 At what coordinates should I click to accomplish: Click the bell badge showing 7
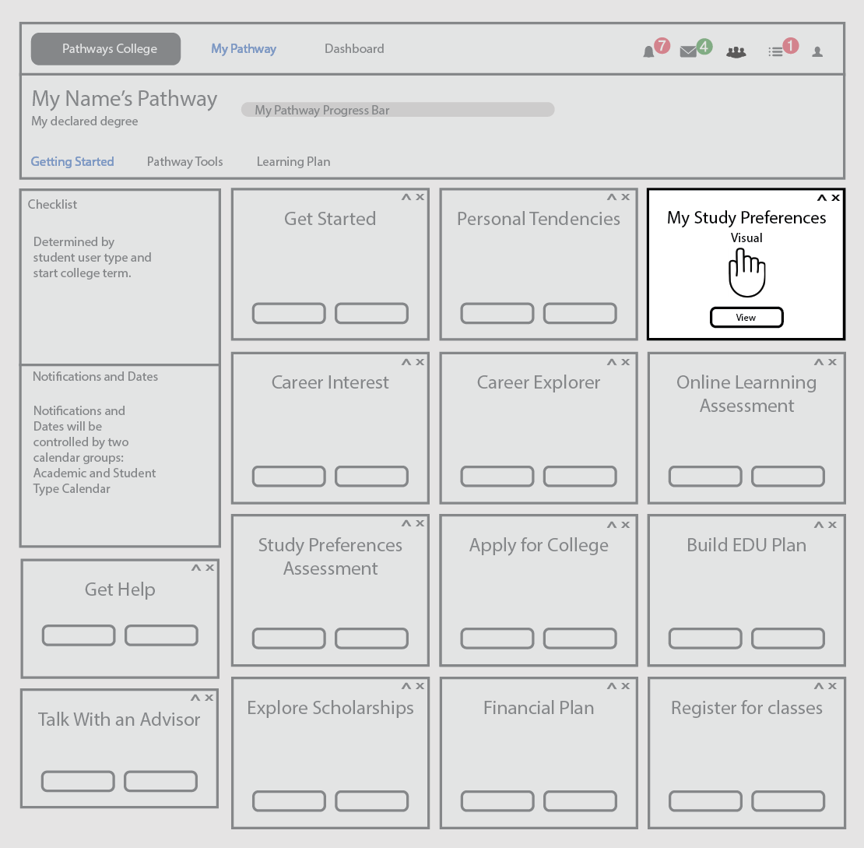pos(661,45)
